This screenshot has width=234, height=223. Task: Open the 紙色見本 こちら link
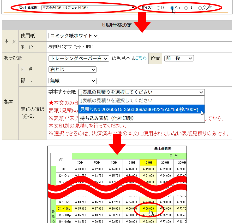point(141,58)
